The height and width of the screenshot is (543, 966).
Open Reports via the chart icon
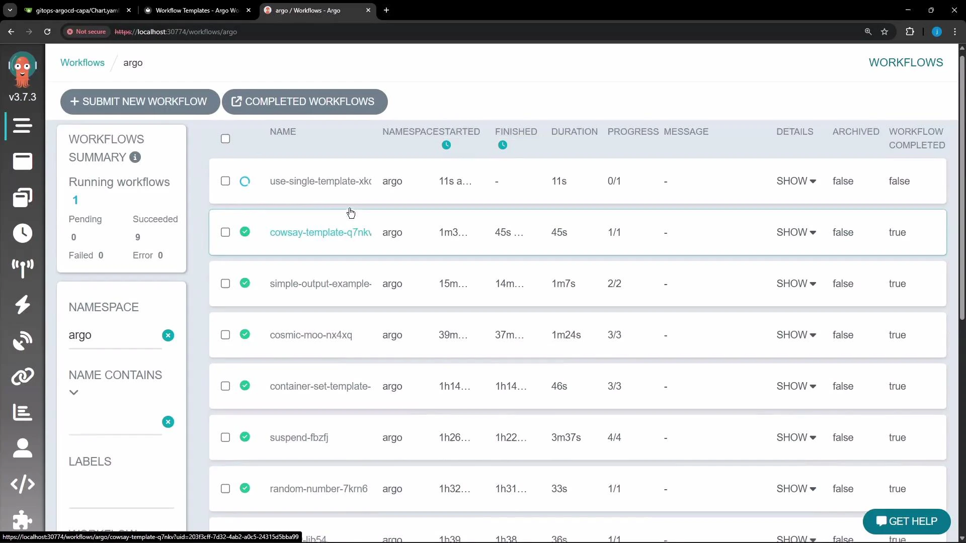(x=22, y=412)
